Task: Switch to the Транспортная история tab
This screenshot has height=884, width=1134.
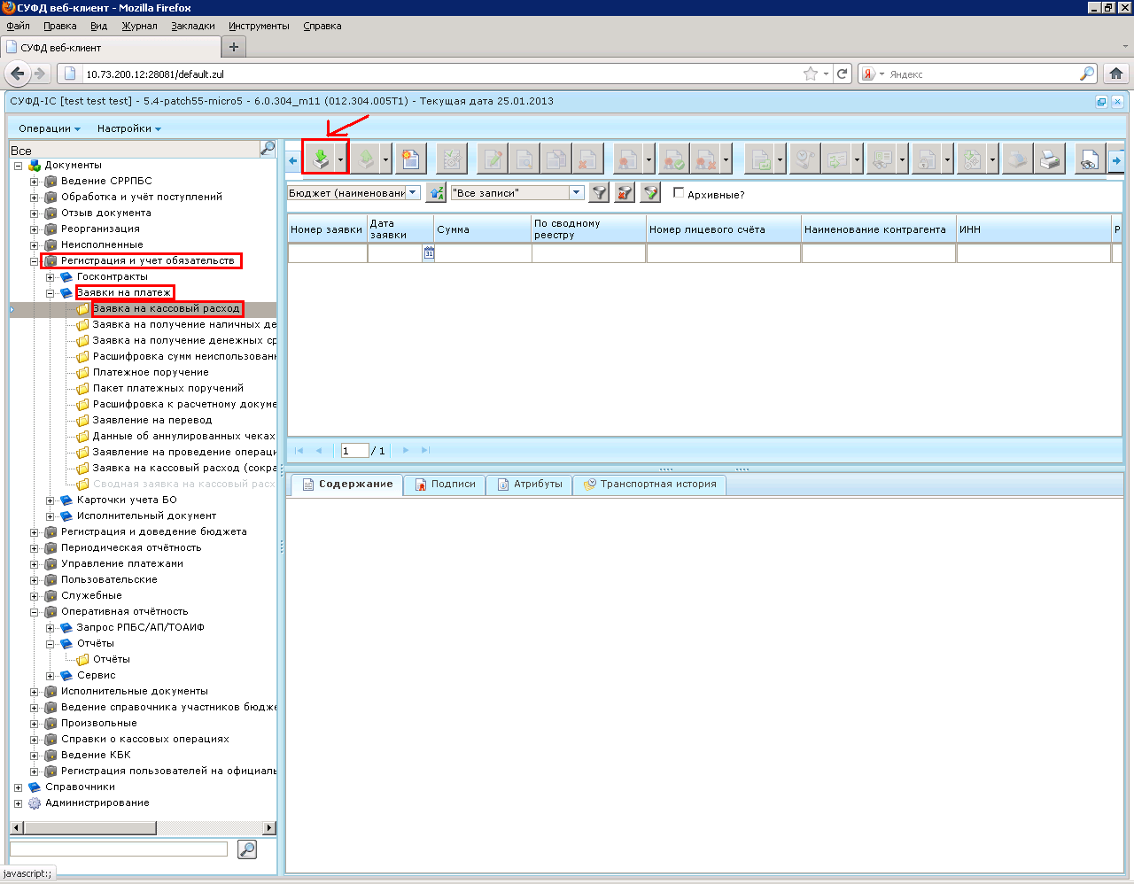Action: [x=649, y=485]
